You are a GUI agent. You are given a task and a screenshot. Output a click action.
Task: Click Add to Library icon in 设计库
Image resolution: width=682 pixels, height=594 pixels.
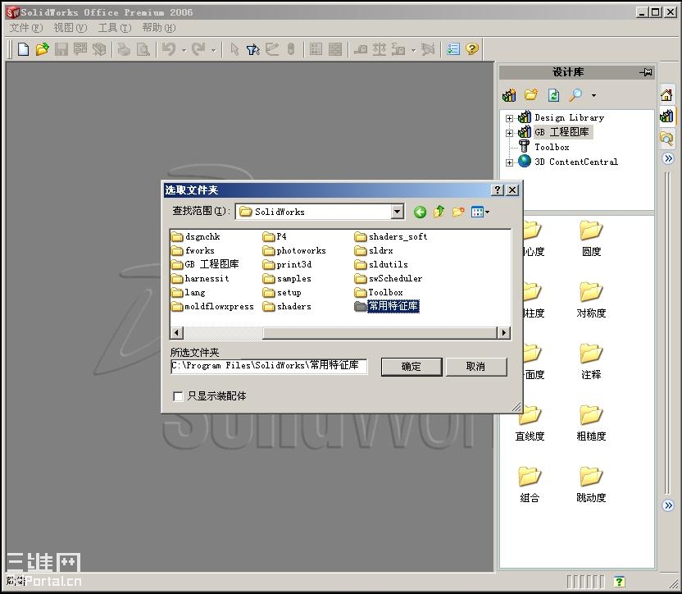click(509, 94)
